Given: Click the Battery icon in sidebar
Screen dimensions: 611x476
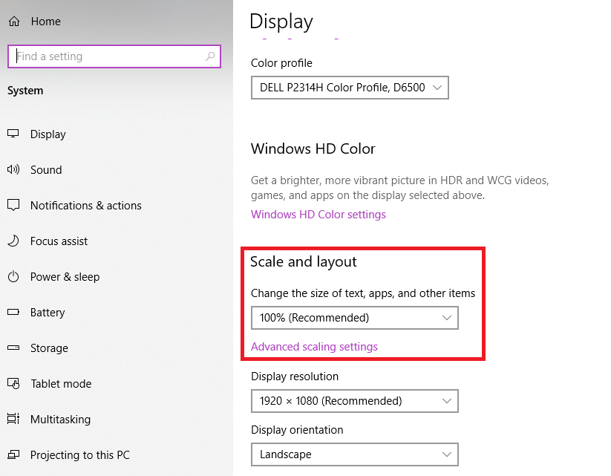Looking at the screenshot, I should click(13, 312).
